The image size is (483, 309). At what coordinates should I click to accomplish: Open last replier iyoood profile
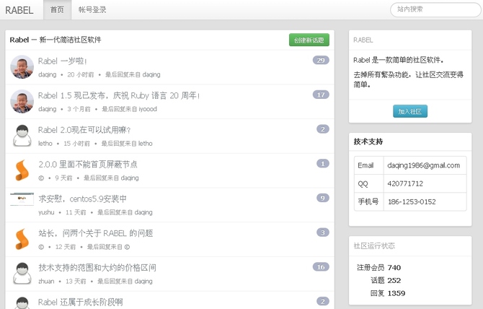(148, 109)
